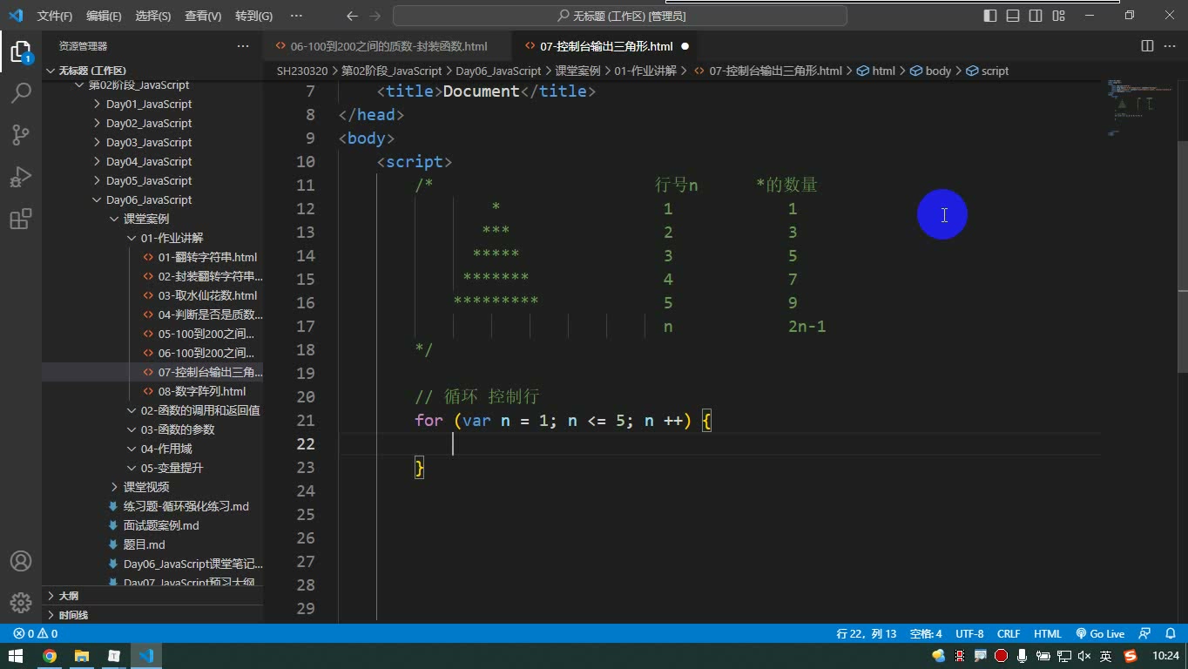Click the notifications bell in status bar
This screenshot has height=669, width=1188.
1170,634
